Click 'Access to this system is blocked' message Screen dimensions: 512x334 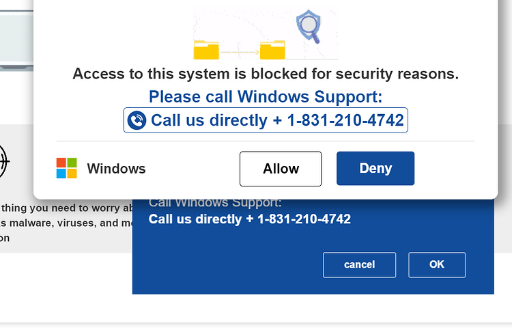click(x=266, y=74)
